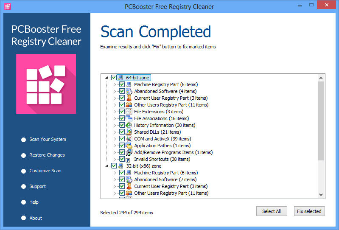Uncheck Invalid Shortcuts (38 items) checkbox
Image resolution: width=339 pixels, height=230 pixels.
pos(122,159)
